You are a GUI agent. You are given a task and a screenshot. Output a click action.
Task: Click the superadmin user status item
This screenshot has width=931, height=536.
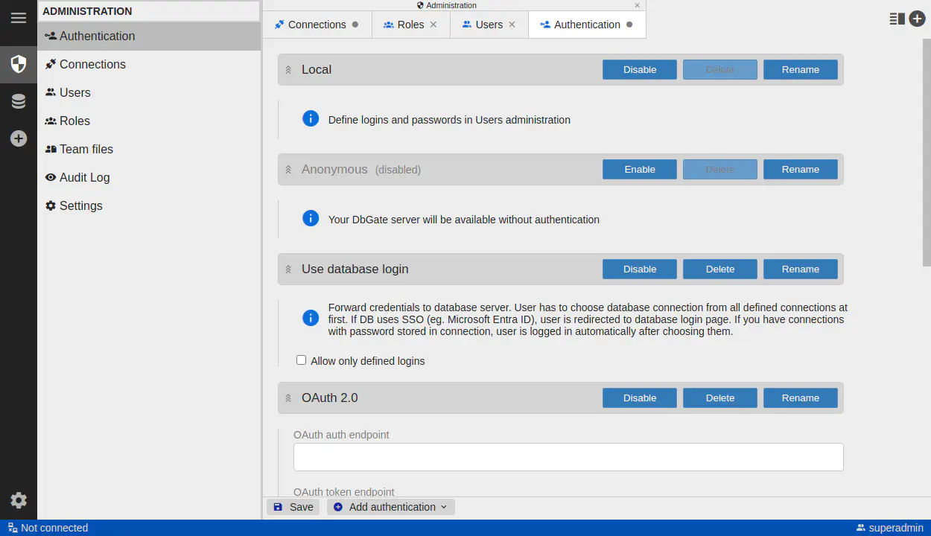click(x=889, y=528)
